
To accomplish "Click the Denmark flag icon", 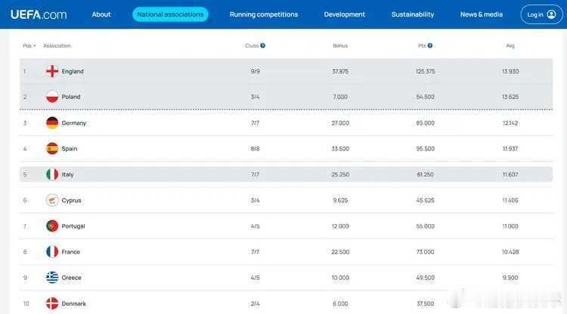I will [52, 303].
